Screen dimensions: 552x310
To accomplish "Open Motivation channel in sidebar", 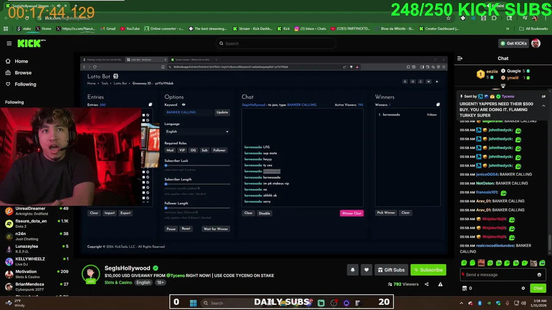I will 37,274.
